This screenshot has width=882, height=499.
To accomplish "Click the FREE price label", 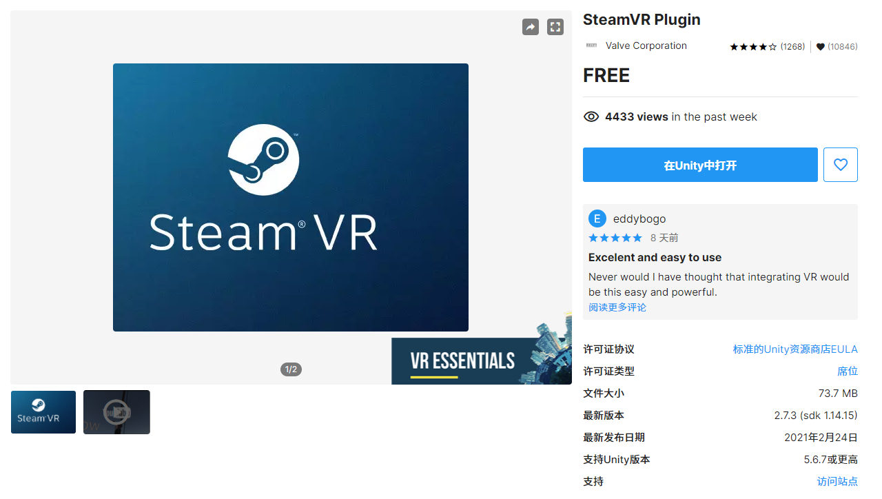I will coord(606,75).
